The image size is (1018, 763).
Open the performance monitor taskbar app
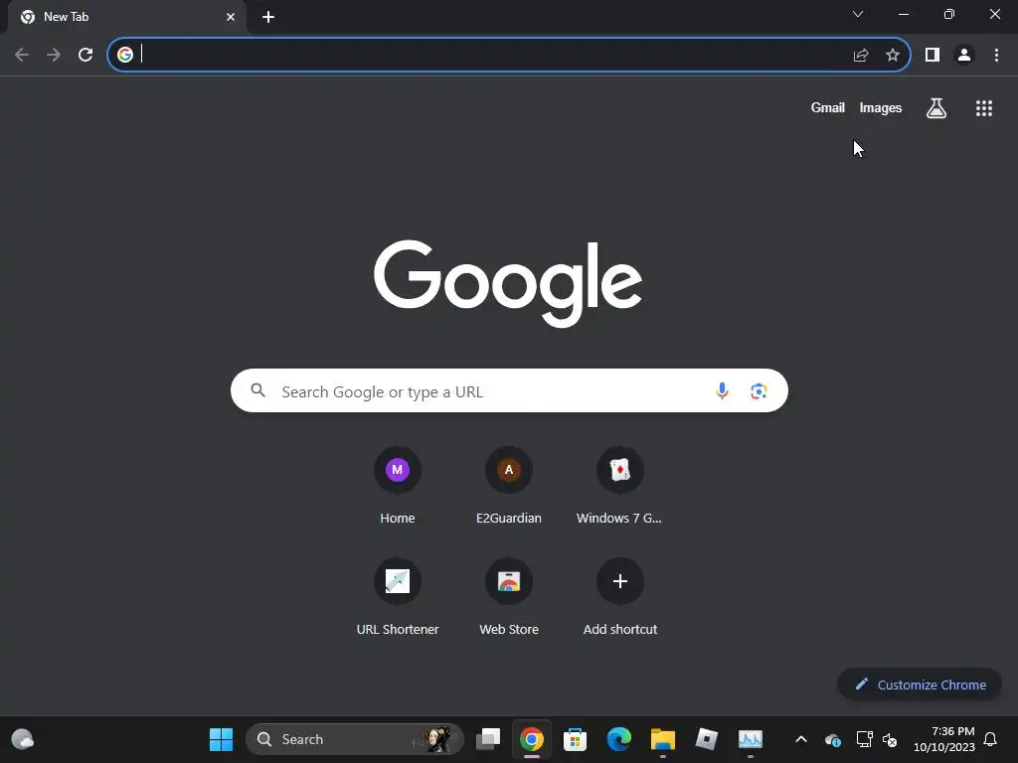pos(751,739)
